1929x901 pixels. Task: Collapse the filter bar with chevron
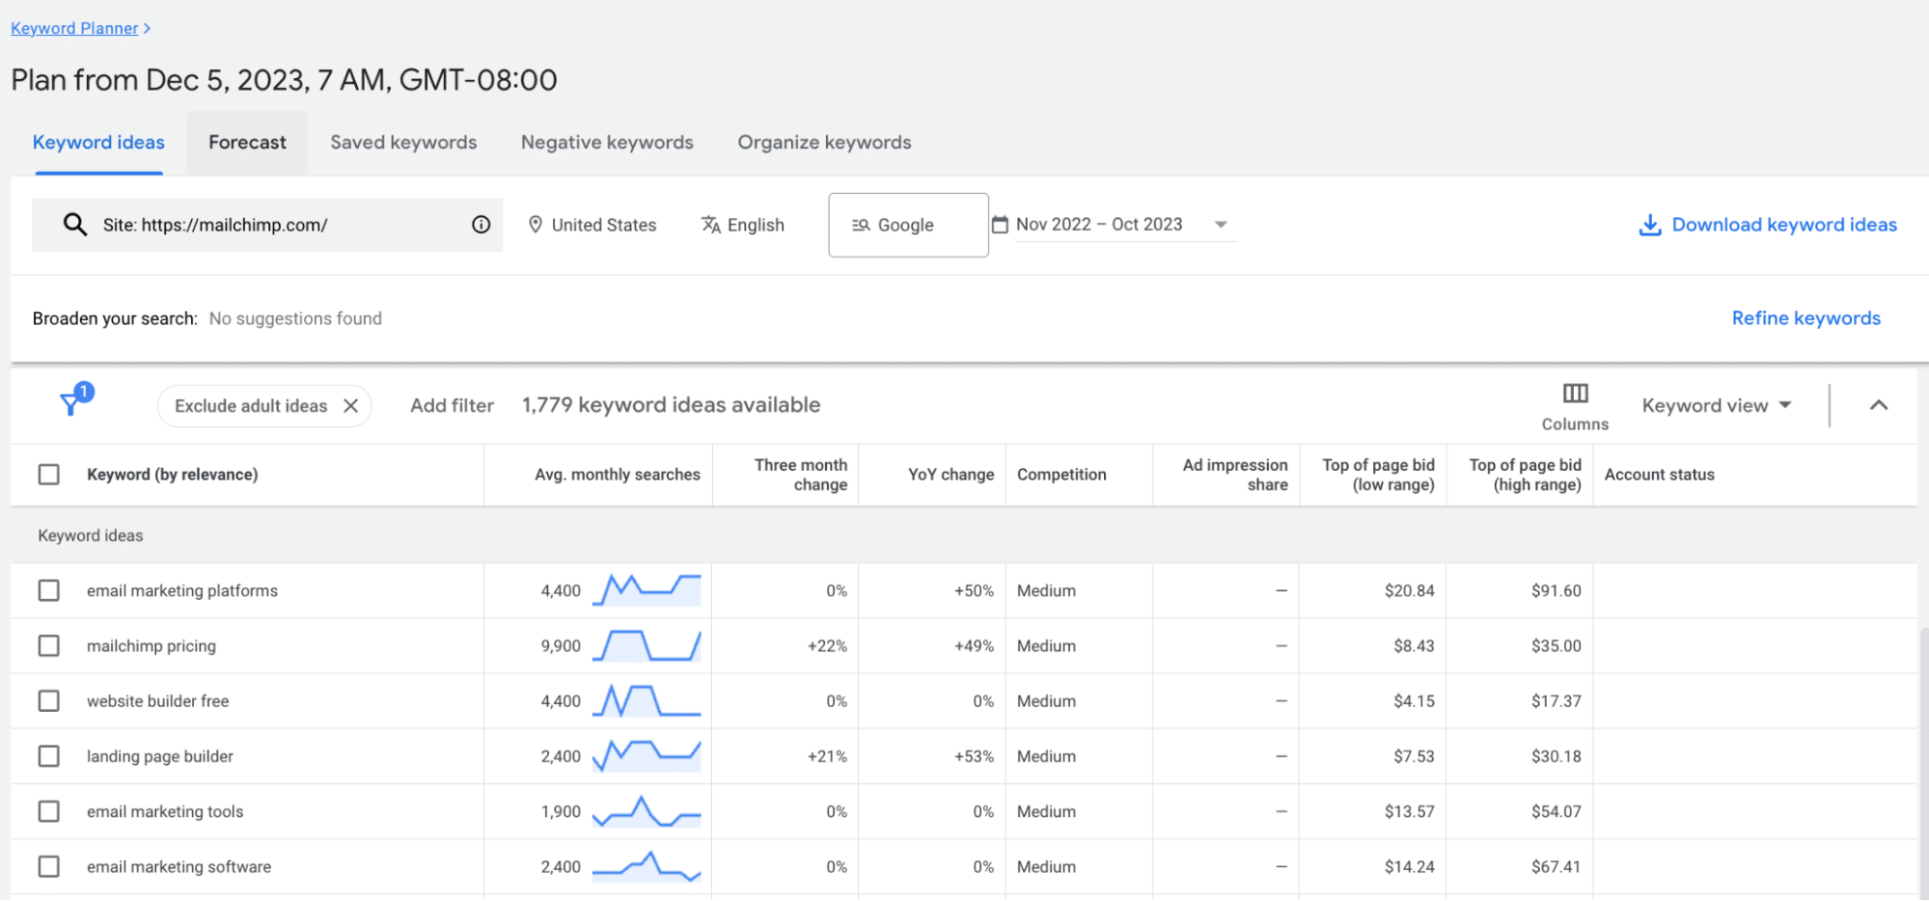coord(1878,405)
